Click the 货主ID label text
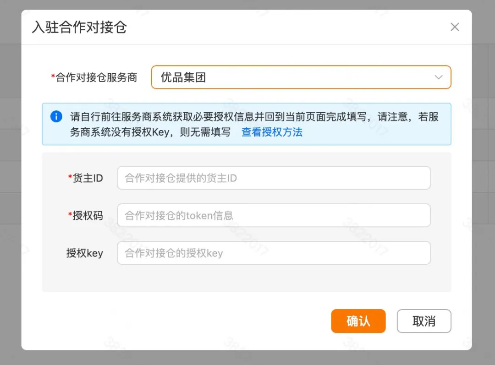This screenshot has width=495, height=365. pyautogui.click(x=88, y=178)
